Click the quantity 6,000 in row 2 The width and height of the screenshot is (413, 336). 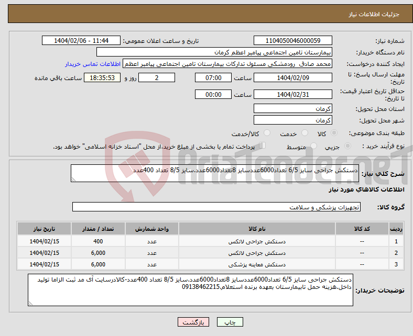click(x=98, y=253)
